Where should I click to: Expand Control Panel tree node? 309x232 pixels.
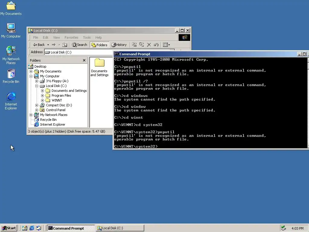click(x=37, y=110)
